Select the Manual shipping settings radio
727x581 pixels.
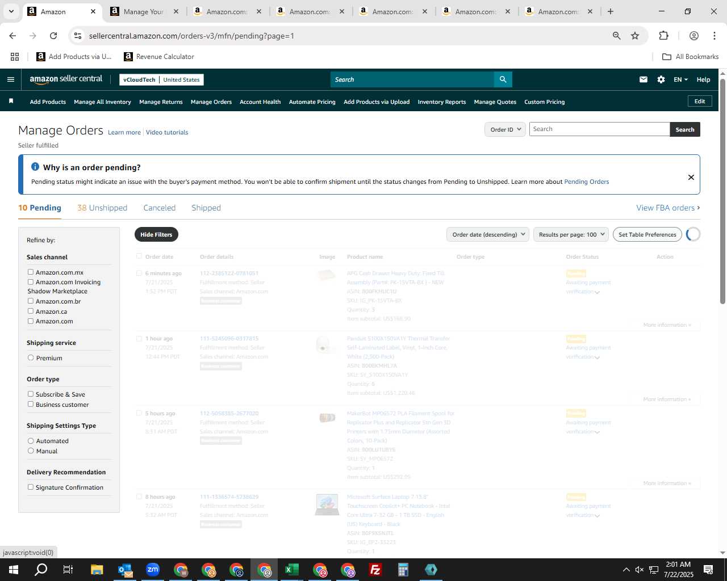pos(31,451)
